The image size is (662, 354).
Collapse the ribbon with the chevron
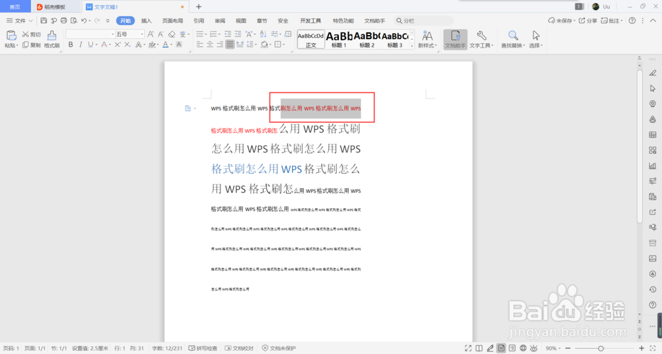point(653,20)
